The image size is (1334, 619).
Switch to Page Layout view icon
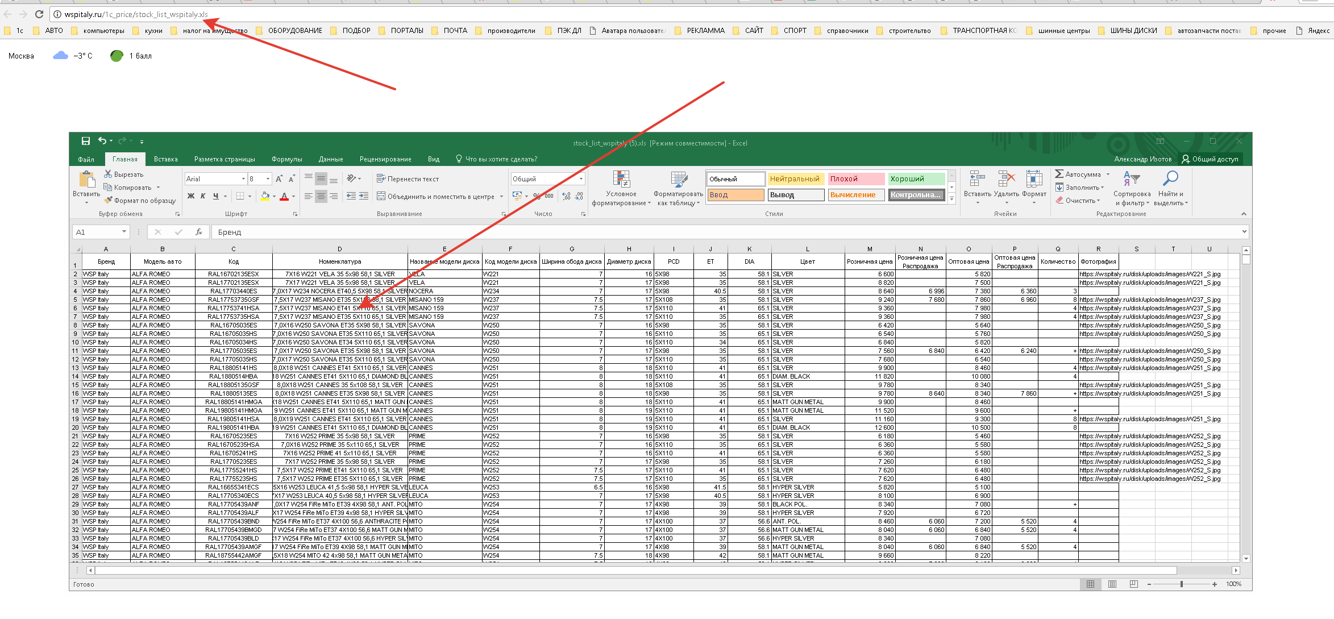coord(1112,584)
